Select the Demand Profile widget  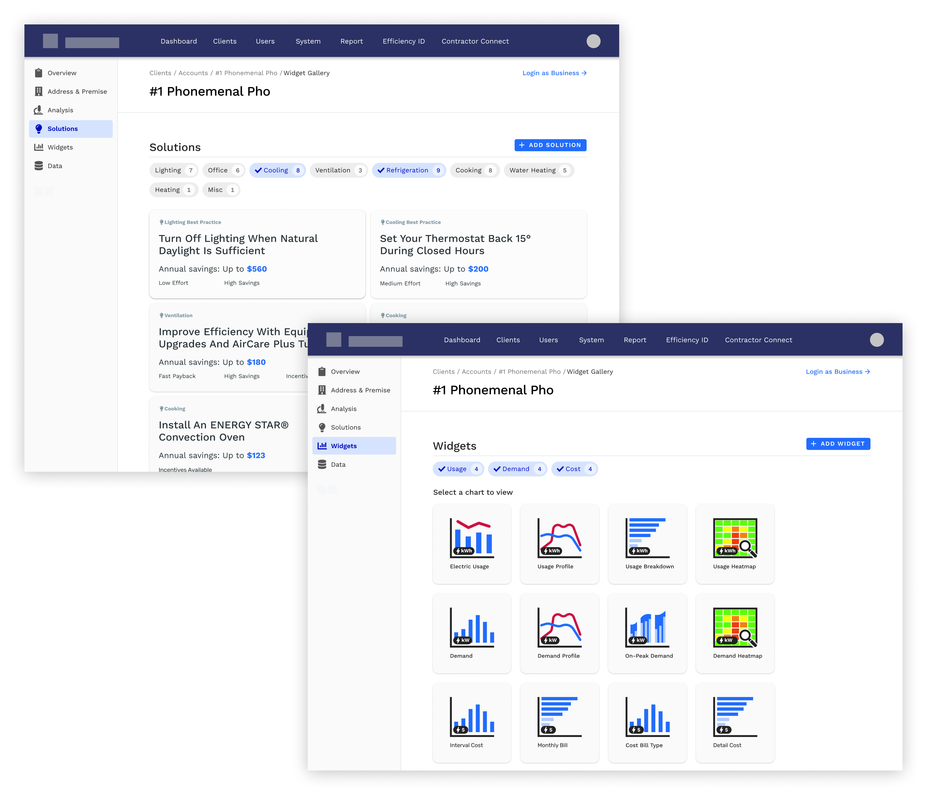click(559, 633)
